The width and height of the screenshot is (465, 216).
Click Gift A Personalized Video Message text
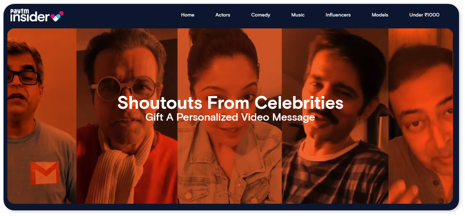pos(230,117)
